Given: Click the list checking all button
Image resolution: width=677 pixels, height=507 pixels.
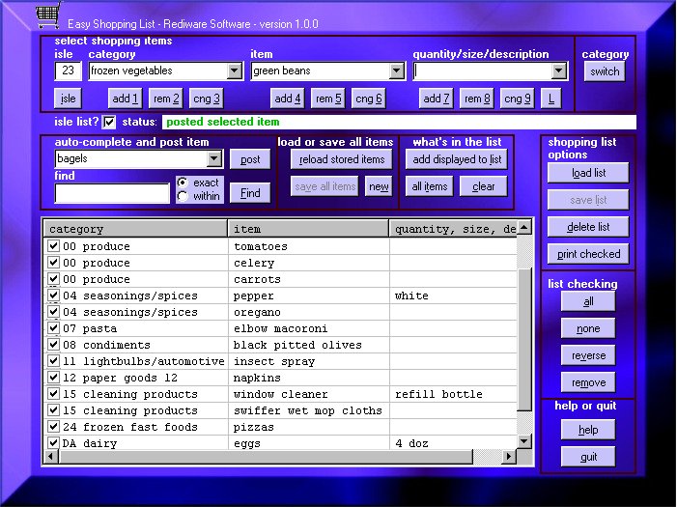Looking at the screenshot, I should point(588,301).
